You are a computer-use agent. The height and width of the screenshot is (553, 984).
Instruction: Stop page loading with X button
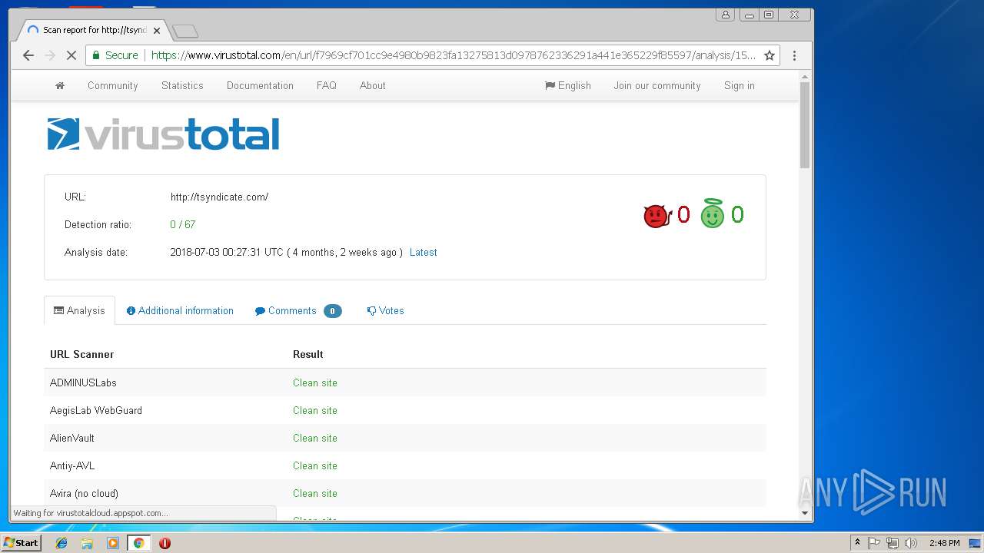pos(71,55)
